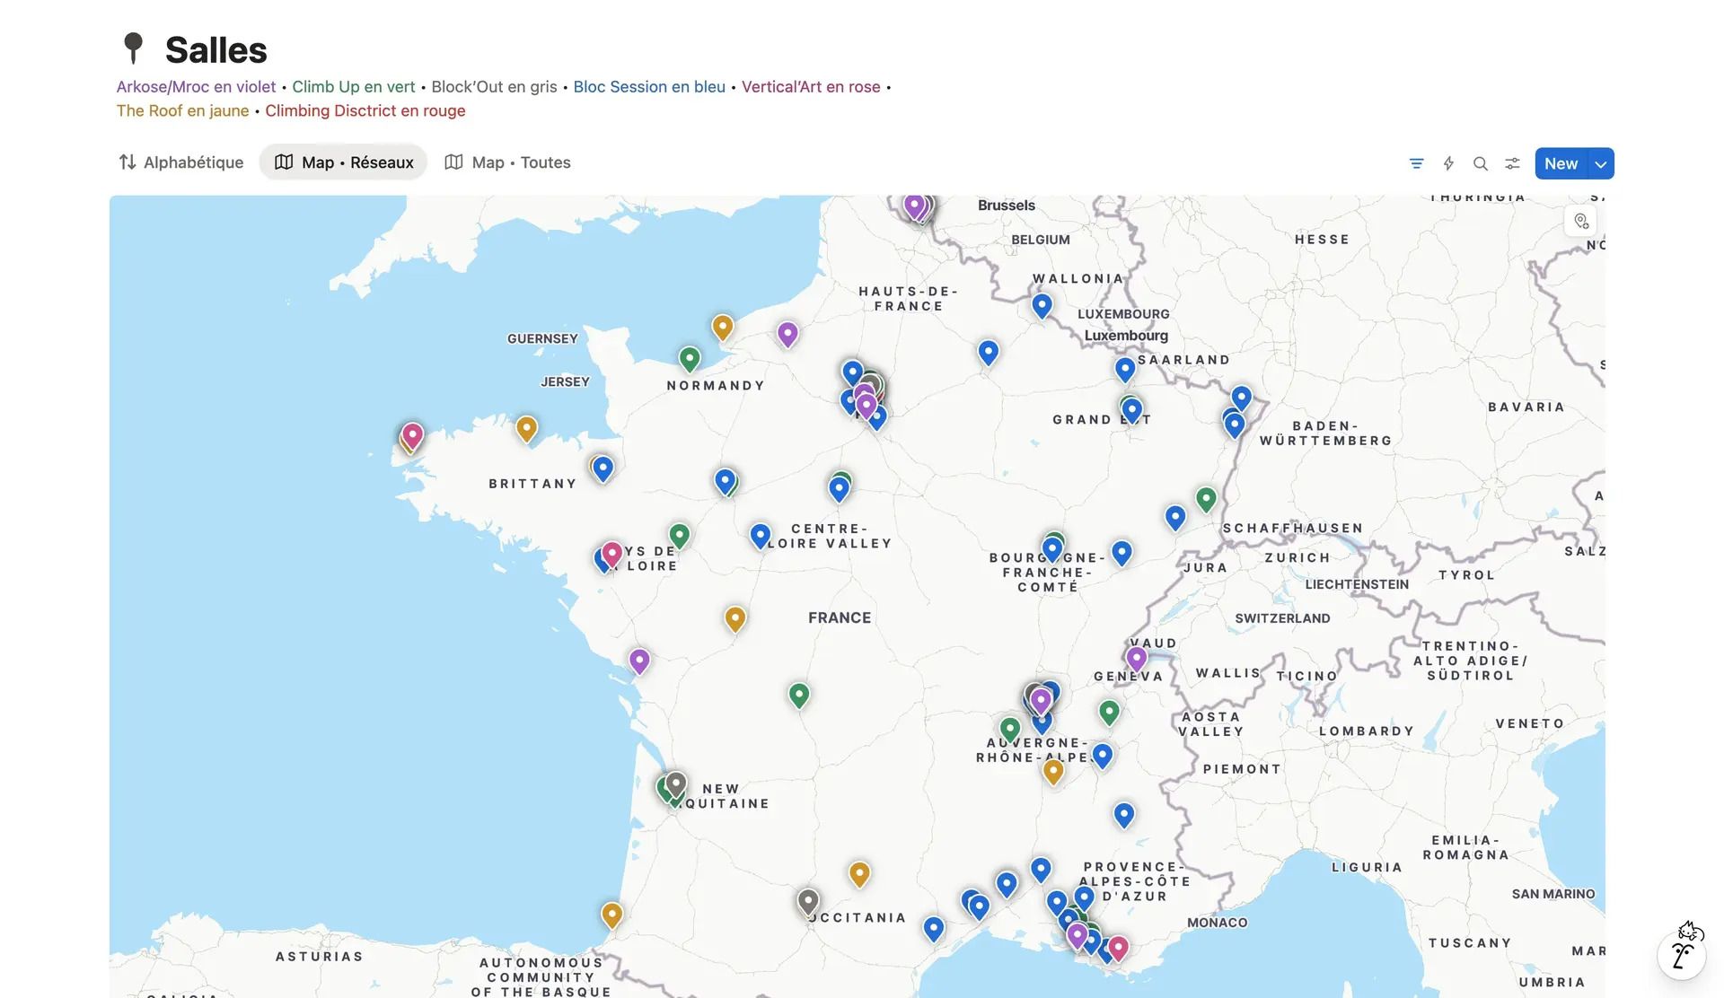Open the "Bloc Session en bleu" link
The width and height of the screenshot is (1724, 998).
tap(649, 86)
